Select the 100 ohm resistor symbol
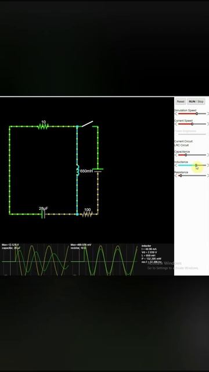 (87, 214)
